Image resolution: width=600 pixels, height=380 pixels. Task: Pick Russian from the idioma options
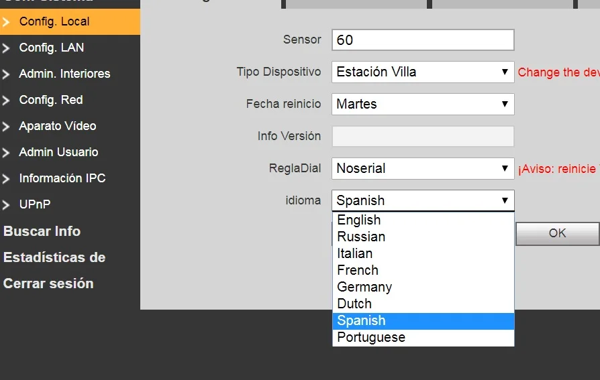361,237
